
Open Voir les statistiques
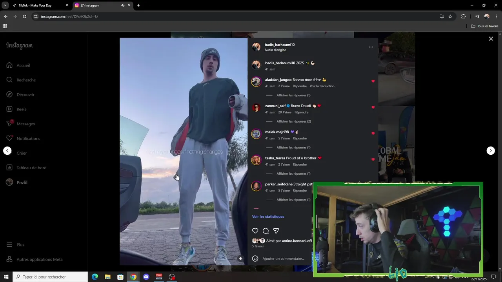[268, 217]
